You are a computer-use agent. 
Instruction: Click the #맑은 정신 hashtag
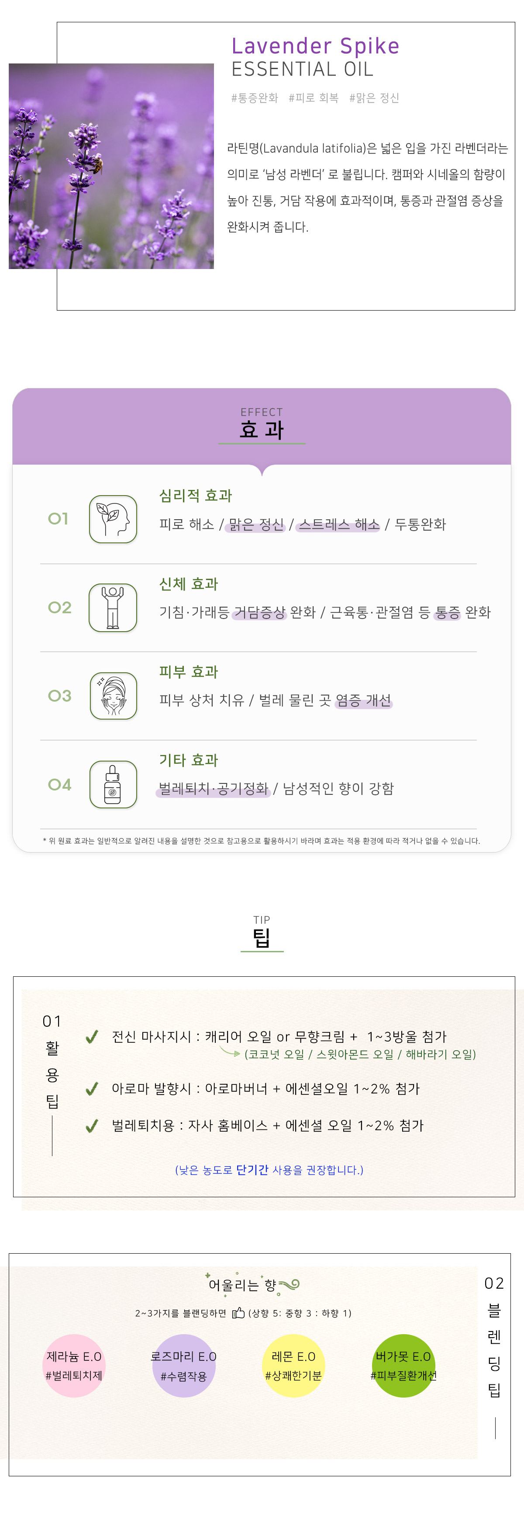(374, 98)
